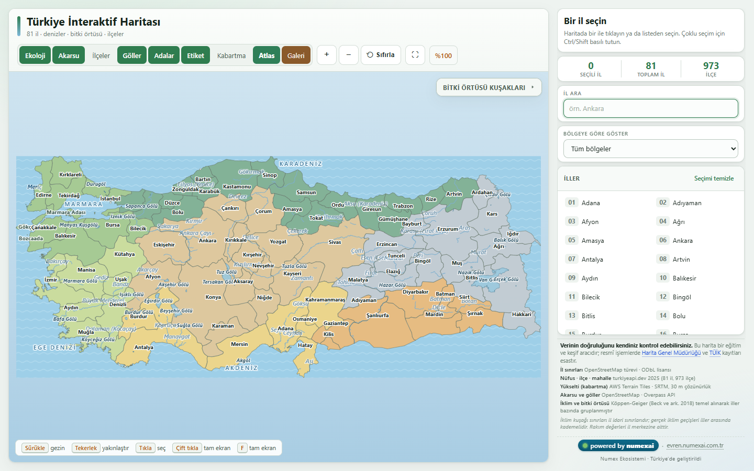Viewport: 754px width, 471px height.
Task: Click the zoom out minus icon
Action: (x=349, y=55)
